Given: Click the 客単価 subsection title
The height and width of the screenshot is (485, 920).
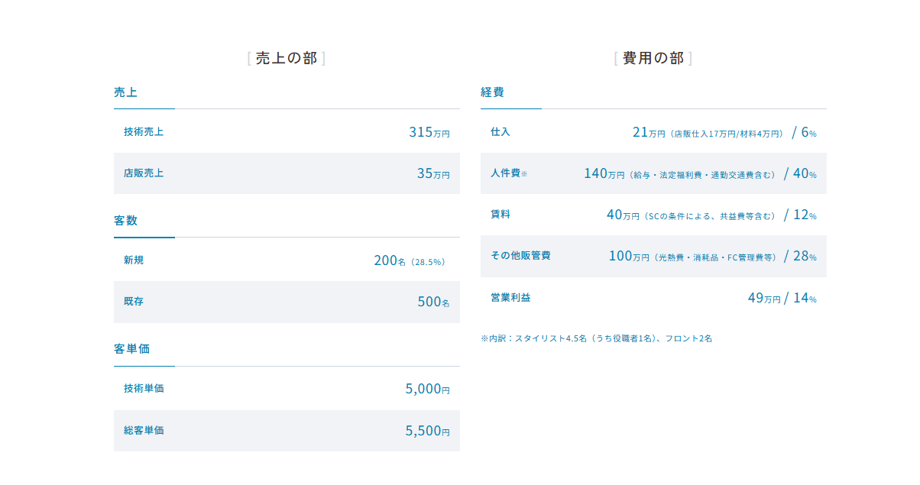Looking at the screenshot, I should tap(131, 349).
